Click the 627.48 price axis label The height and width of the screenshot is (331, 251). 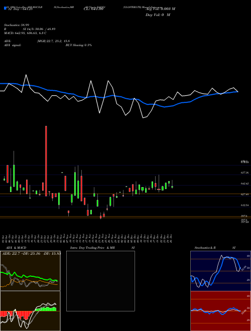click(x=244, y=195)
